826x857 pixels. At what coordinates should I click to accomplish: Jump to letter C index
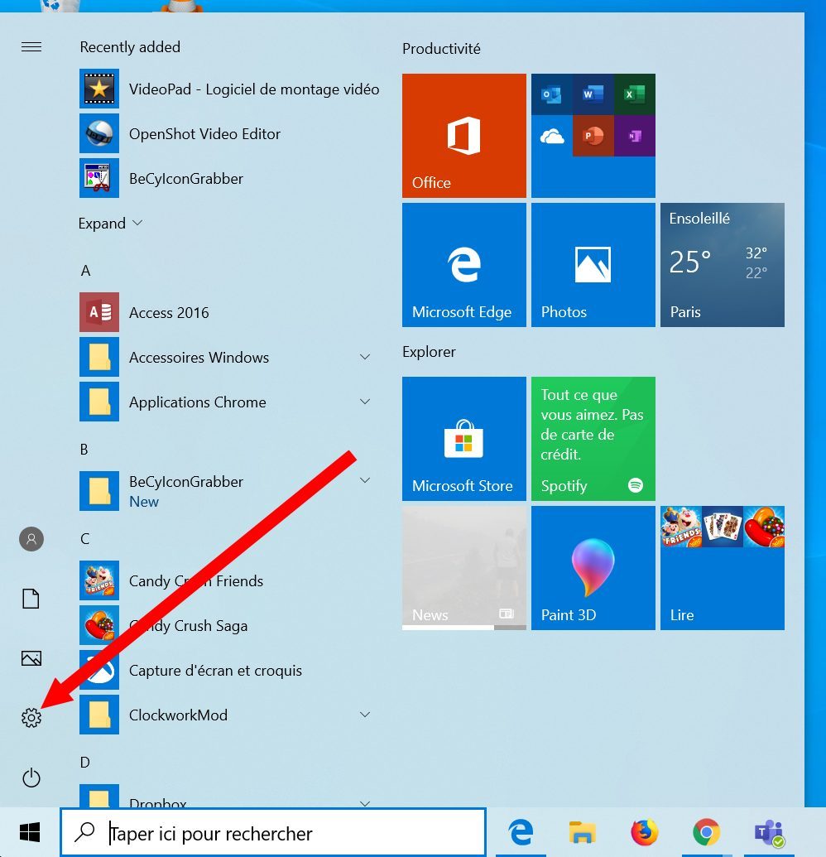(84, 539)
